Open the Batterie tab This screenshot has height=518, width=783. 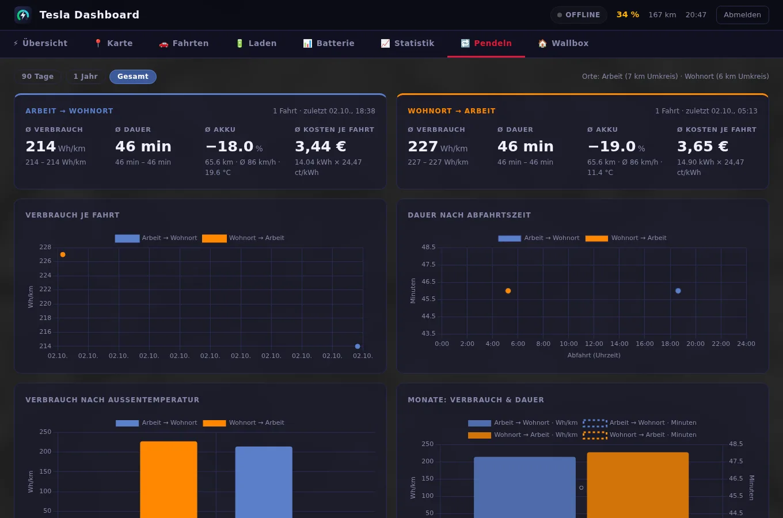click(329, 43)
